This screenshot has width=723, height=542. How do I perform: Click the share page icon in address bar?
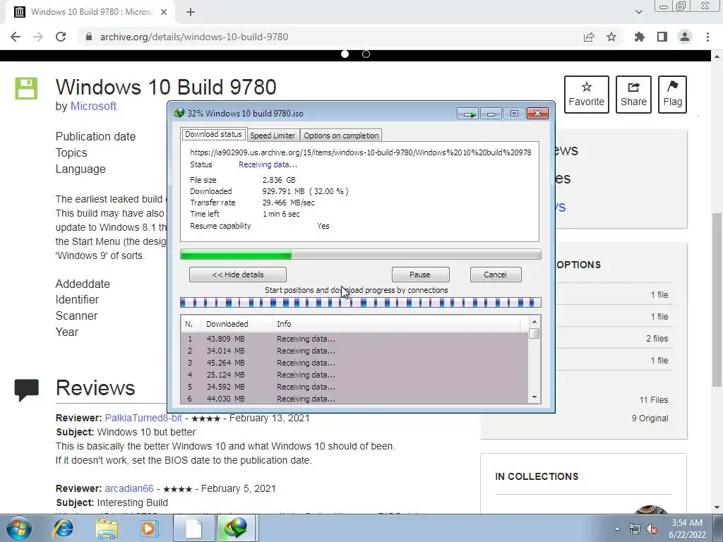[589, 37]
